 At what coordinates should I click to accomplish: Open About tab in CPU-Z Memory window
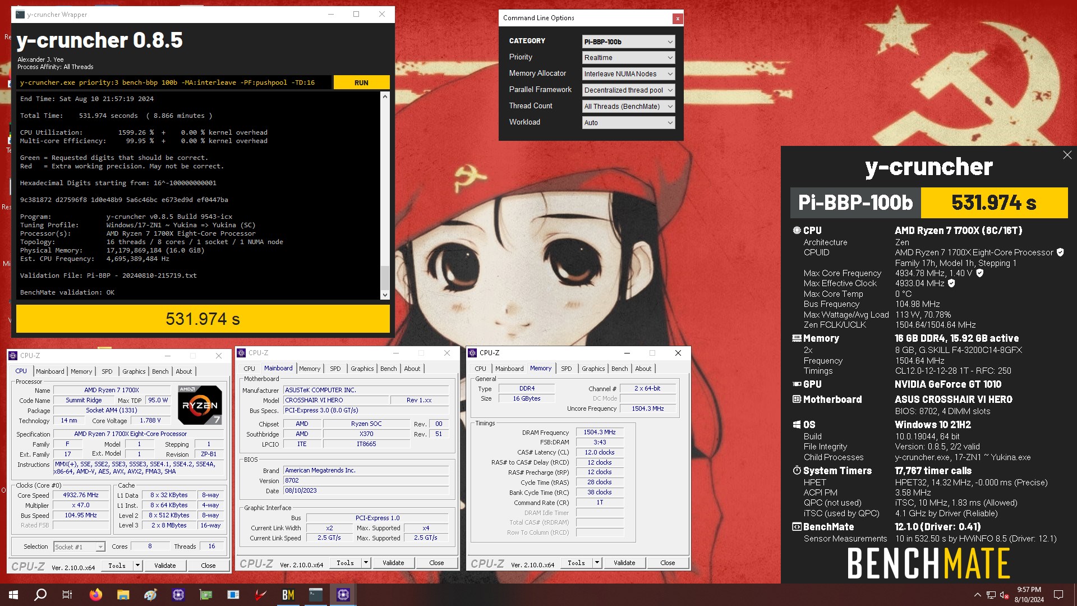click(643, 369)
